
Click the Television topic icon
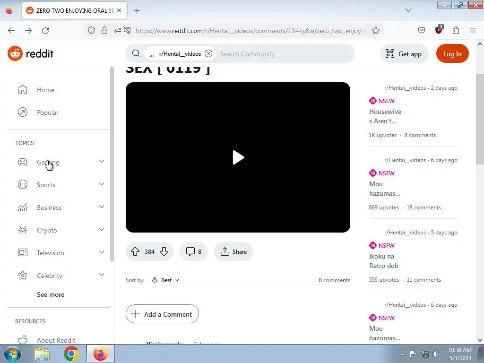[23, 253]
